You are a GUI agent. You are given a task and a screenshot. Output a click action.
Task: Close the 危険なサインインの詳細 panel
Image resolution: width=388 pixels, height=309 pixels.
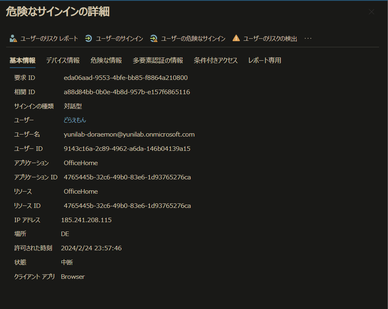click(x=371, y=12)
